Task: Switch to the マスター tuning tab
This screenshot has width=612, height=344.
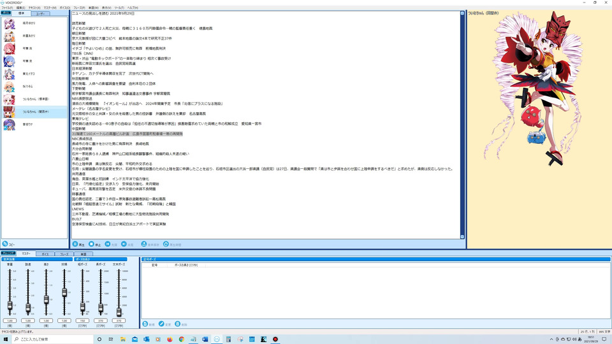Action: click(x=25, y=254)
